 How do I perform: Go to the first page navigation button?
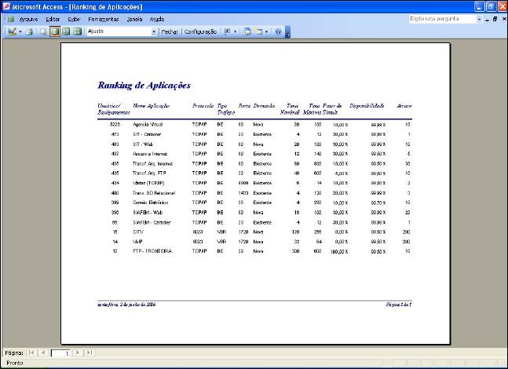31,353
